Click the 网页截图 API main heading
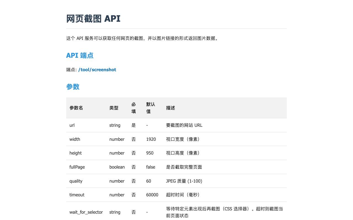The height and width of the screenshot is (220, 353). (x=93, y=18)
